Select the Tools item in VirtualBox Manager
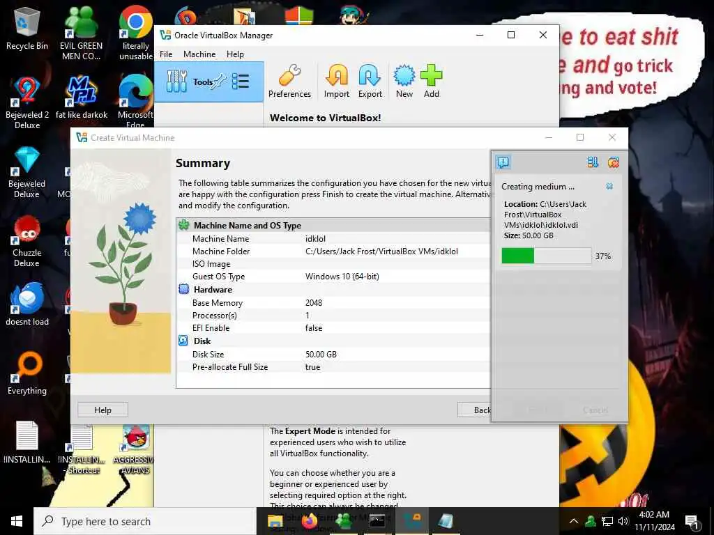Screen dimensions: 714x535 click(209, 82)
